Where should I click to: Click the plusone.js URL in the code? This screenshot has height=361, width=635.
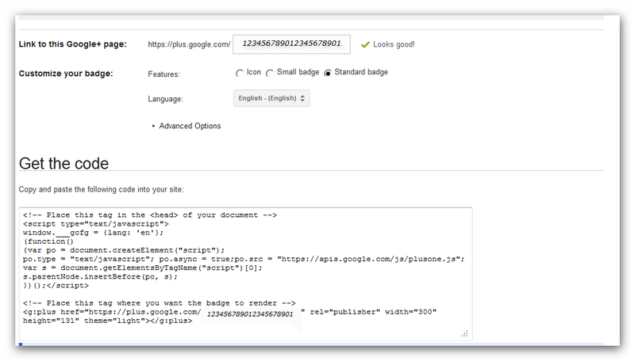click(x=371, y=259)
